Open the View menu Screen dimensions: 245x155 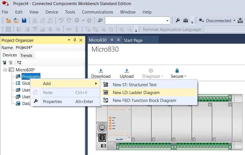[x=34, y=12]
